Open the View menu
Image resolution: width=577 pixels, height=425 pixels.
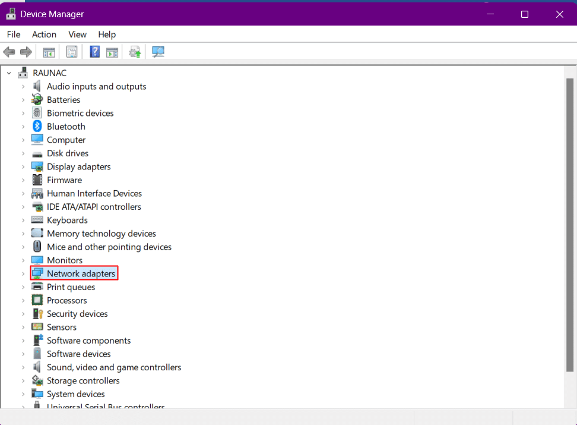click(x=77, y=34)
